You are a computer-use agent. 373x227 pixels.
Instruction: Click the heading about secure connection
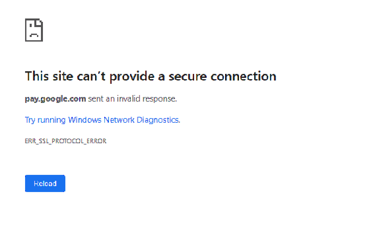(x=151, y=76)
